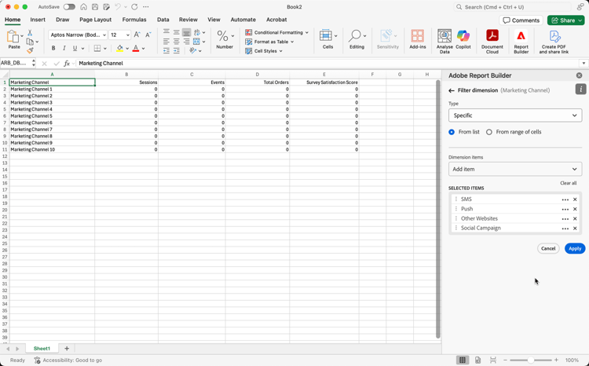The image size is (589, 366).
Task: Expand the formula bar chevron
Action: [x=584, y=63]
